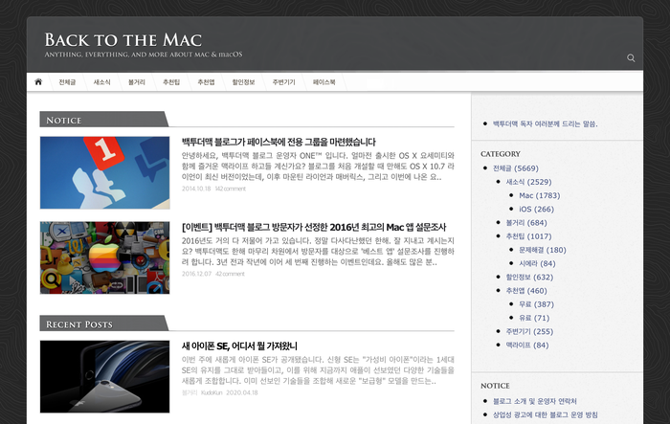Open sidebar notice 상업성 광고에 대한 블로그 운영 방침
The image size is (670, 424).
[x=546, y=415]
